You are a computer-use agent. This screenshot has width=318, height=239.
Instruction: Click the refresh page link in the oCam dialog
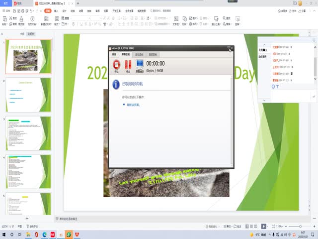133,105
